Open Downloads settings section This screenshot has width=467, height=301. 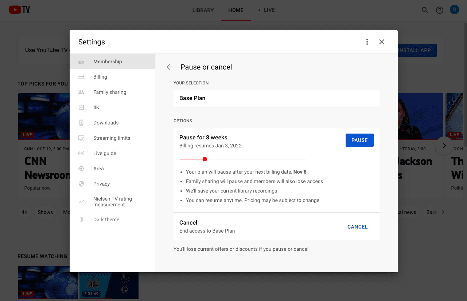[112, 123]
